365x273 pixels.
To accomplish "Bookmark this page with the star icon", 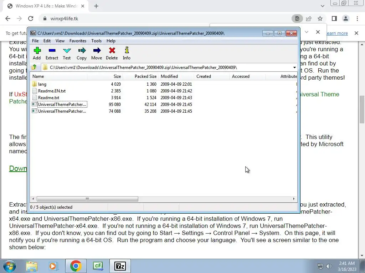I will coord(320,18).
